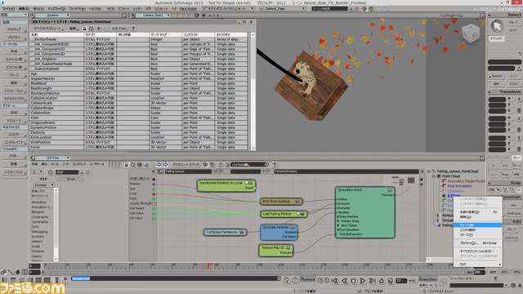Choose highlighted context menu entry

pyautogui.click(x=477, y=225)
